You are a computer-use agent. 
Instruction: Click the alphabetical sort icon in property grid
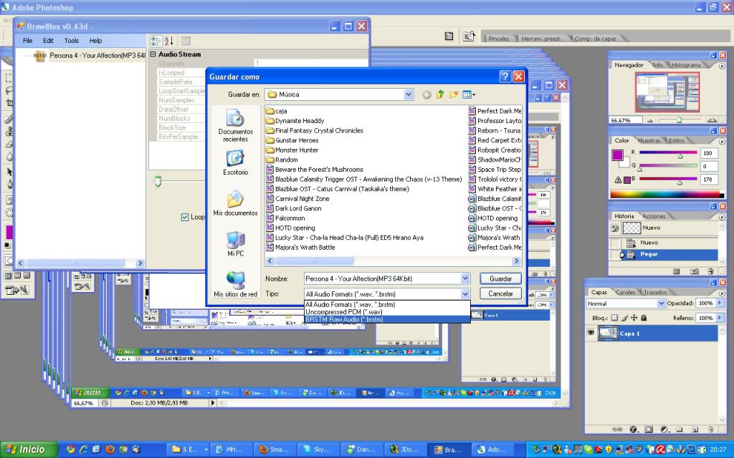[169, 41]
